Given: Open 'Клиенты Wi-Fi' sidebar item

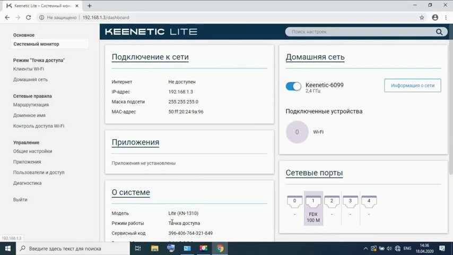Looking at the screenshot, I should tap(29, 69).
